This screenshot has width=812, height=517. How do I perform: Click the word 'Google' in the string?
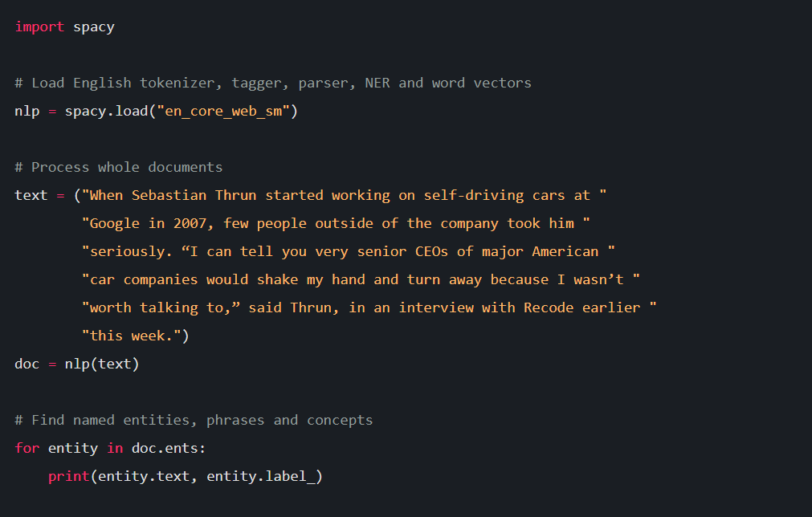(x=115, y=224)
